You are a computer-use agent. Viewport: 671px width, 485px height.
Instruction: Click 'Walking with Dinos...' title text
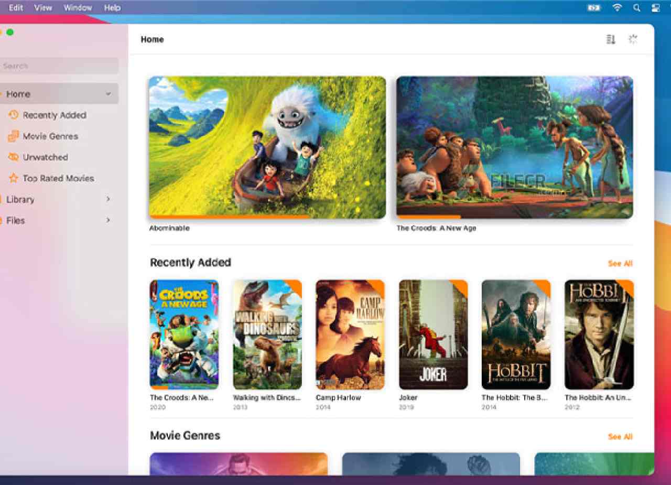pos(267,397)
